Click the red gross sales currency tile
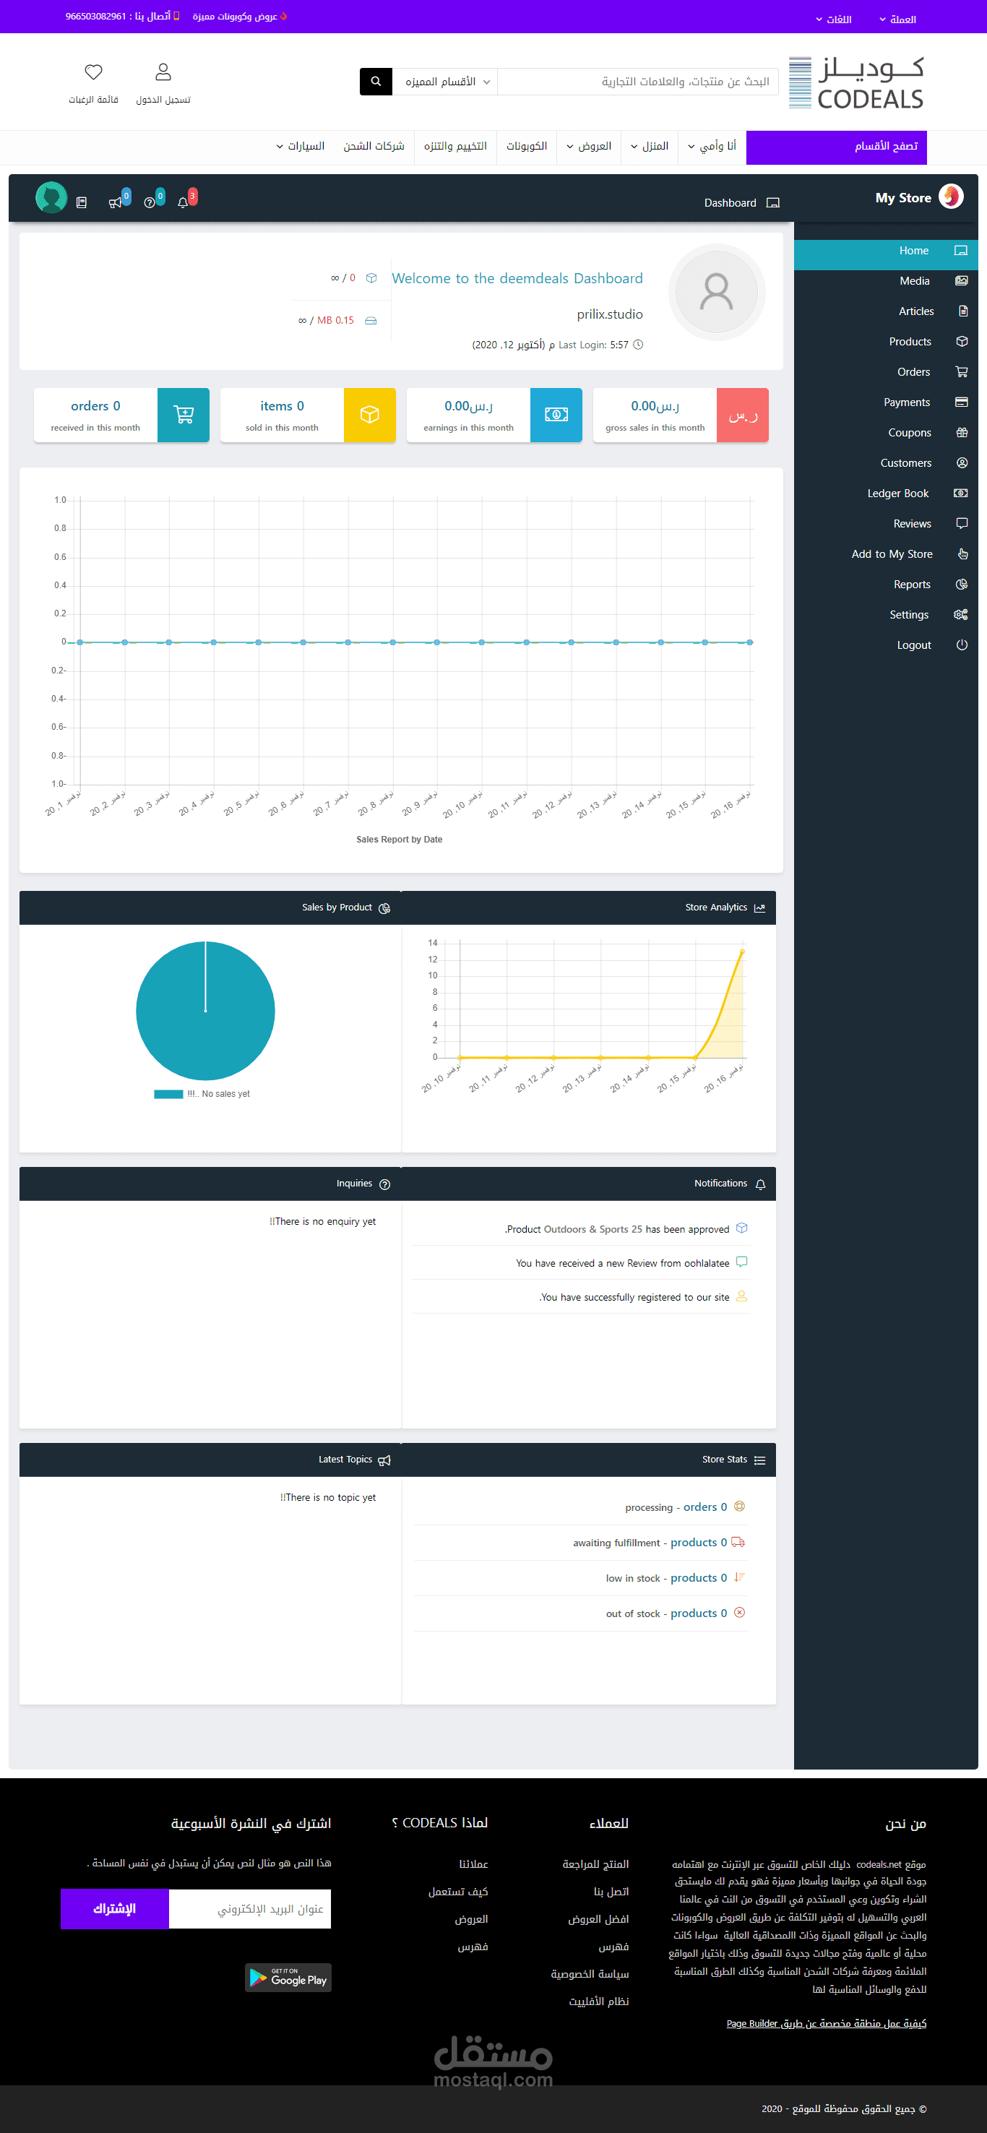The height and width of the screenshot is (2133, 987). click(743, 415)
